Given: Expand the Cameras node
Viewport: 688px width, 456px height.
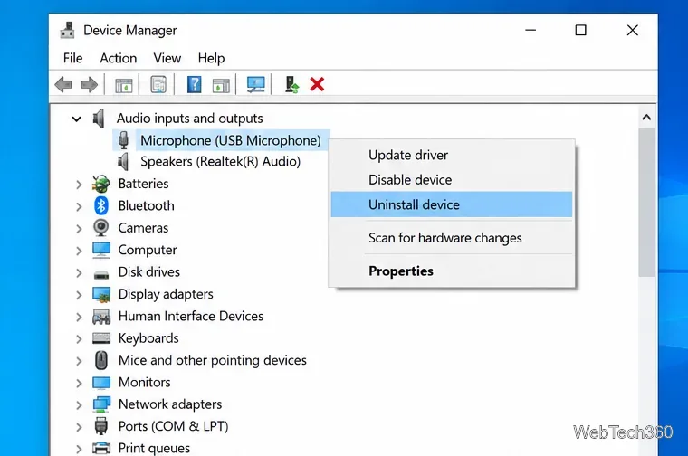Looking at the screenshot, I should pyautogui.click(x=79, y=228).
